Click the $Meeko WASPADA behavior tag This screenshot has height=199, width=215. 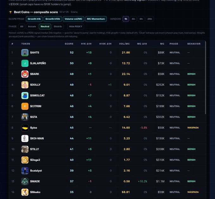(x=193, y=192)
